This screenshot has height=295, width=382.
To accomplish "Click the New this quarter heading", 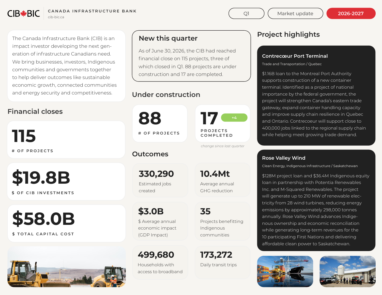I will point(168,38).
